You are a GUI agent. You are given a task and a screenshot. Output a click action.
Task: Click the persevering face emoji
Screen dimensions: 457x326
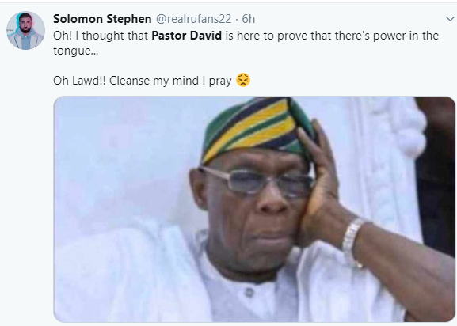[243, 80]
